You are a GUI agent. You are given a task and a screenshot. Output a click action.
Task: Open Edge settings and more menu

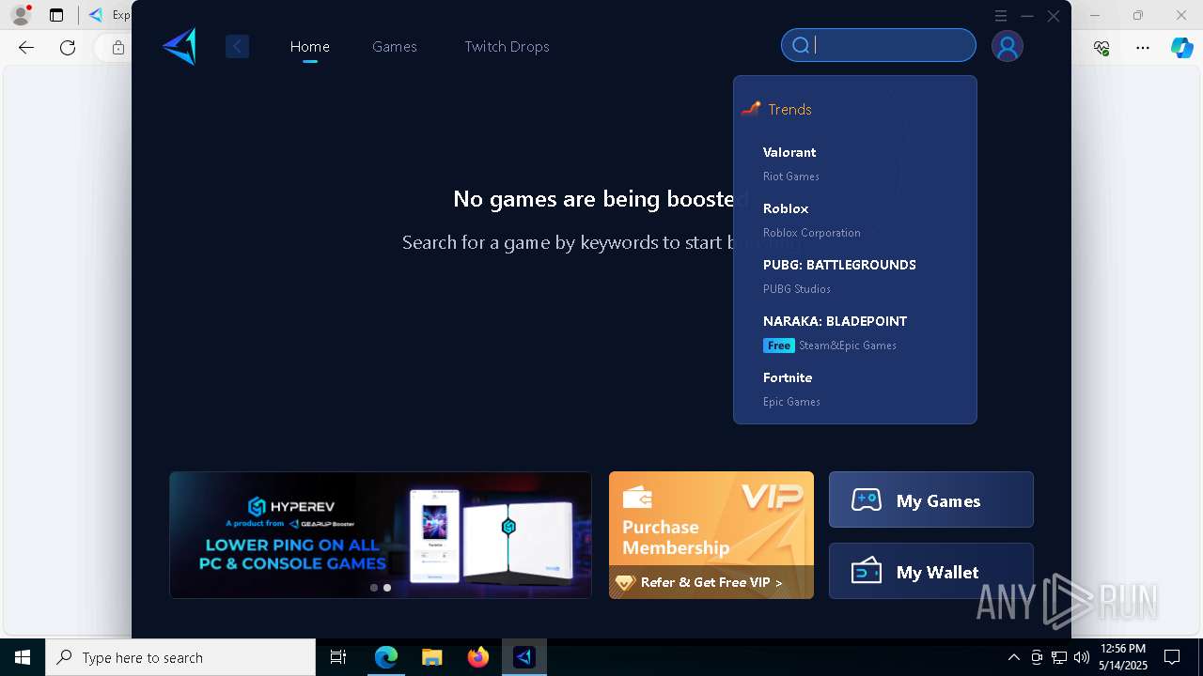point(1143,48)
